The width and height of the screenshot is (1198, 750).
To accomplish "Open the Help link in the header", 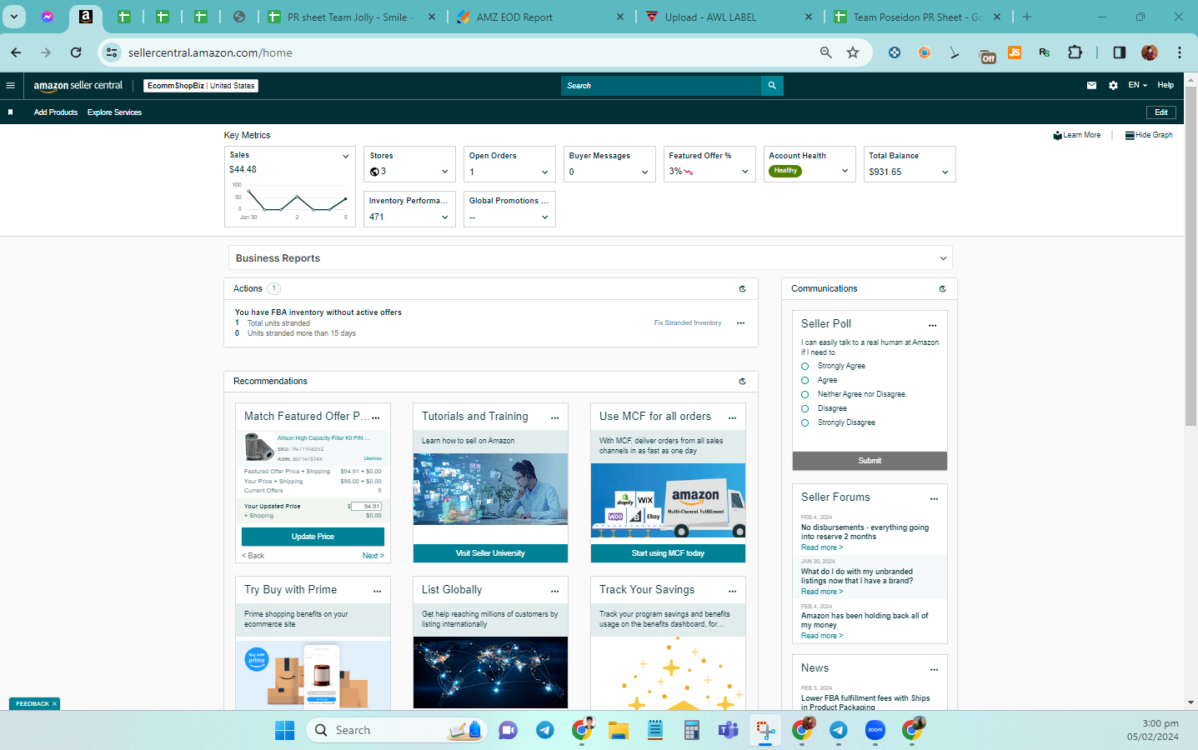I will pyautogui.click(x=1165, y=85).
